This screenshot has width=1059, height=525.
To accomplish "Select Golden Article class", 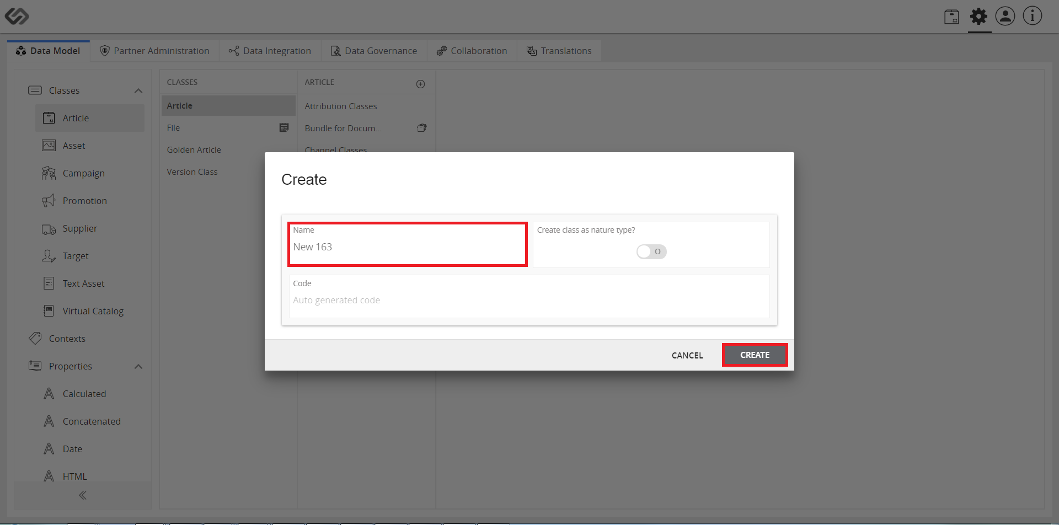I will [228, 149].
